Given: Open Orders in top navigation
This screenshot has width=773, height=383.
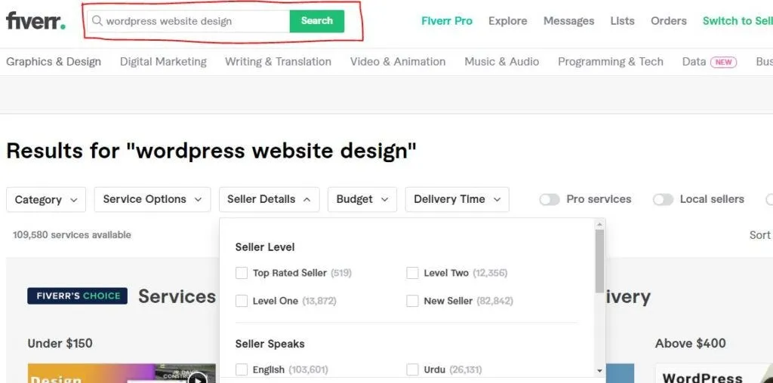Looking at the screenshot, I should (x=669, y=20).
